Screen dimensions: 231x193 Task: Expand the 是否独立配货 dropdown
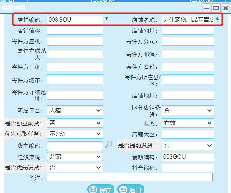75,123
